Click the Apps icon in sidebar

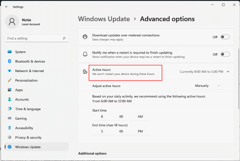tap(10, 90)
